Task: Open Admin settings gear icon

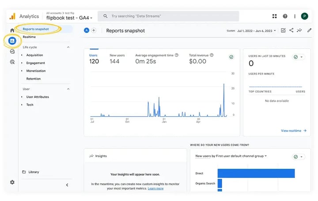Action: click(12, 182)
